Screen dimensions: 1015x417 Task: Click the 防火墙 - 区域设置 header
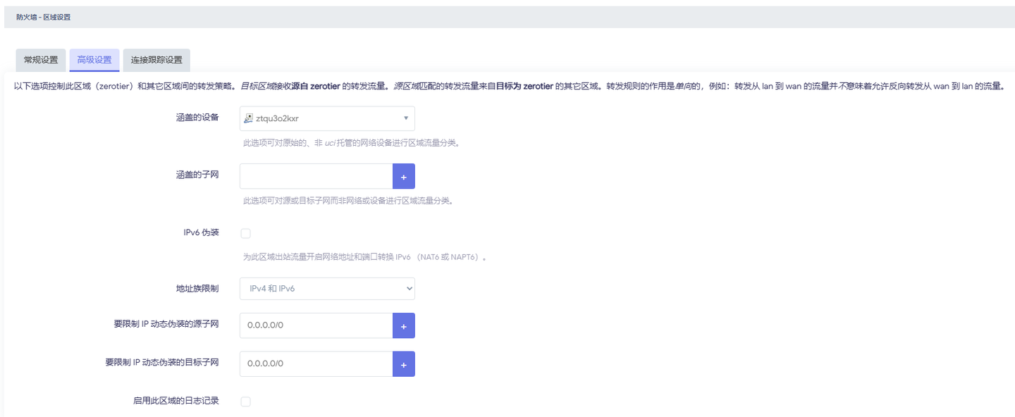point(44,16)
